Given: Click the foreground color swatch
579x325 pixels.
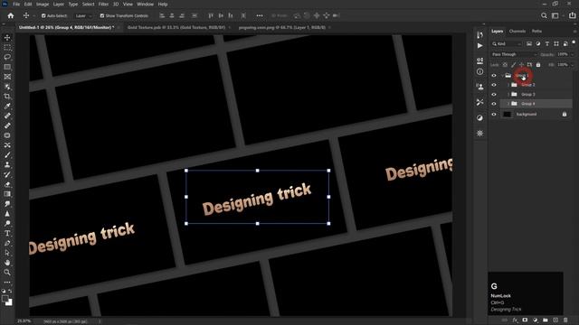Looking at the screenshot, I should click(5, 299).
